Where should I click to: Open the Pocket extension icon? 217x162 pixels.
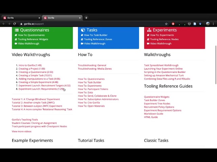[x=189, y=24]
